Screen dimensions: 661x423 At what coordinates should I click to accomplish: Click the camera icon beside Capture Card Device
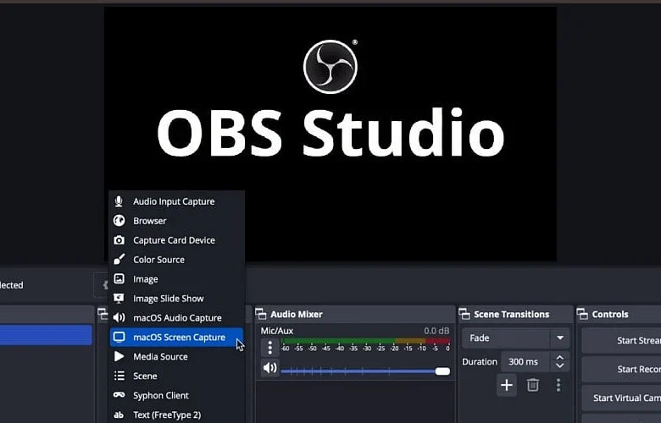(x=119, y=240)
